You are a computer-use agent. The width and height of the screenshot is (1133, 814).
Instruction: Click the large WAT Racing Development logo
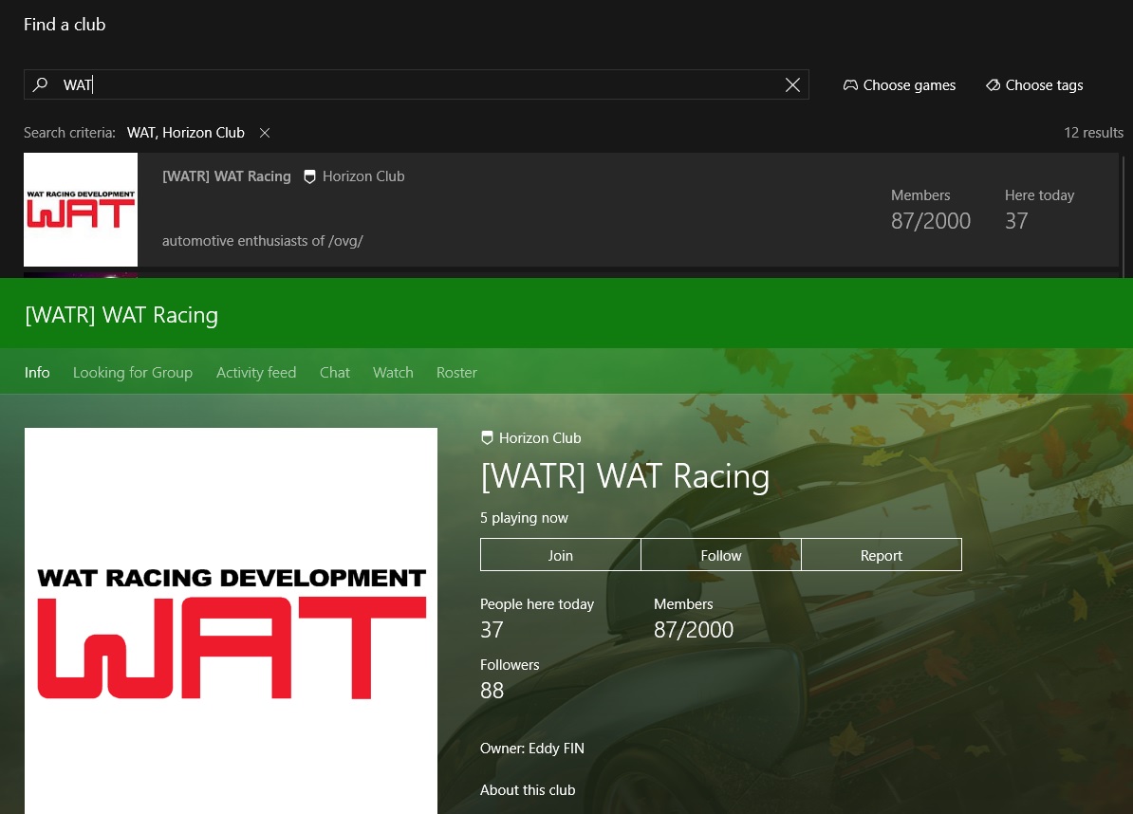click(231, 620)
